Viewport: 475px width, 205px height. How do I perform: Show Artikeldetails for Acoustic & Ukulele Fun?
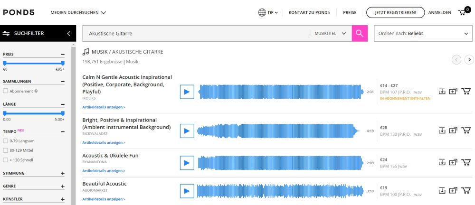pos(104,171)
